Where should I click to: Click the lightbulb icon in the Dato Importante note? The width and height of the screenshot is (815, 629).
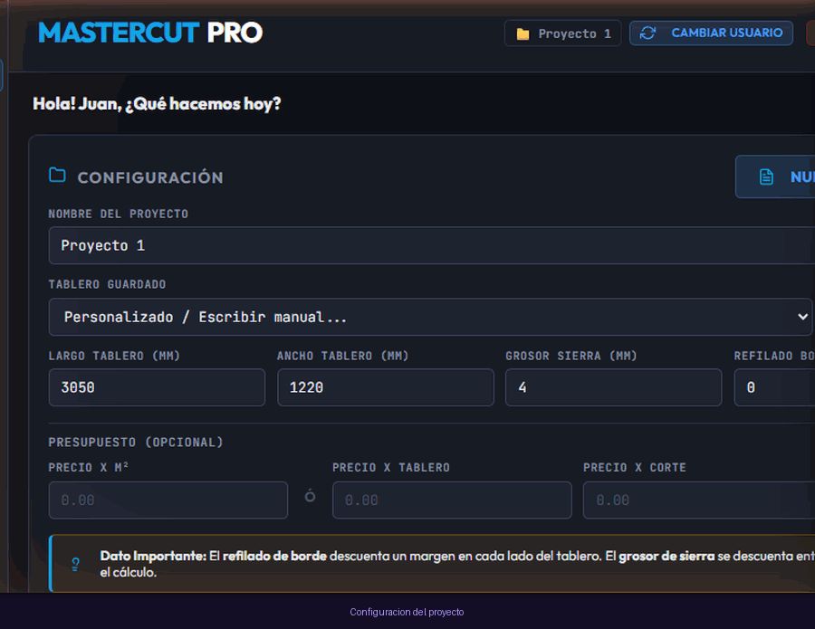point(75,564)
